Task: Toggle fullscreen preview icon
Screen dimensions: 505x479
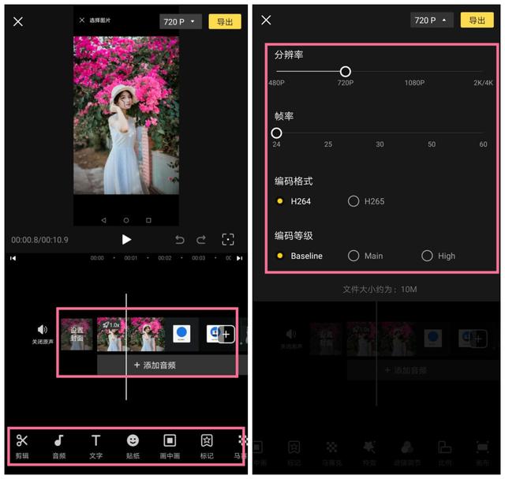Action: point(228,240)
